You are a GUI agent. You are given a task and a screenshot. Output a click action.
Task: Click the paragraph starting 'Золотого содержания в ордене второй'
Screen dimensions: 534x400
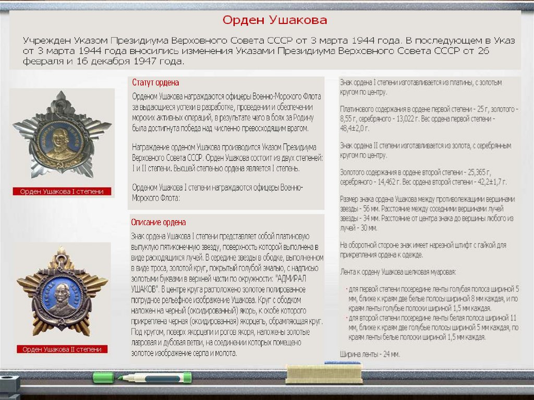click(x=423, y=177)
